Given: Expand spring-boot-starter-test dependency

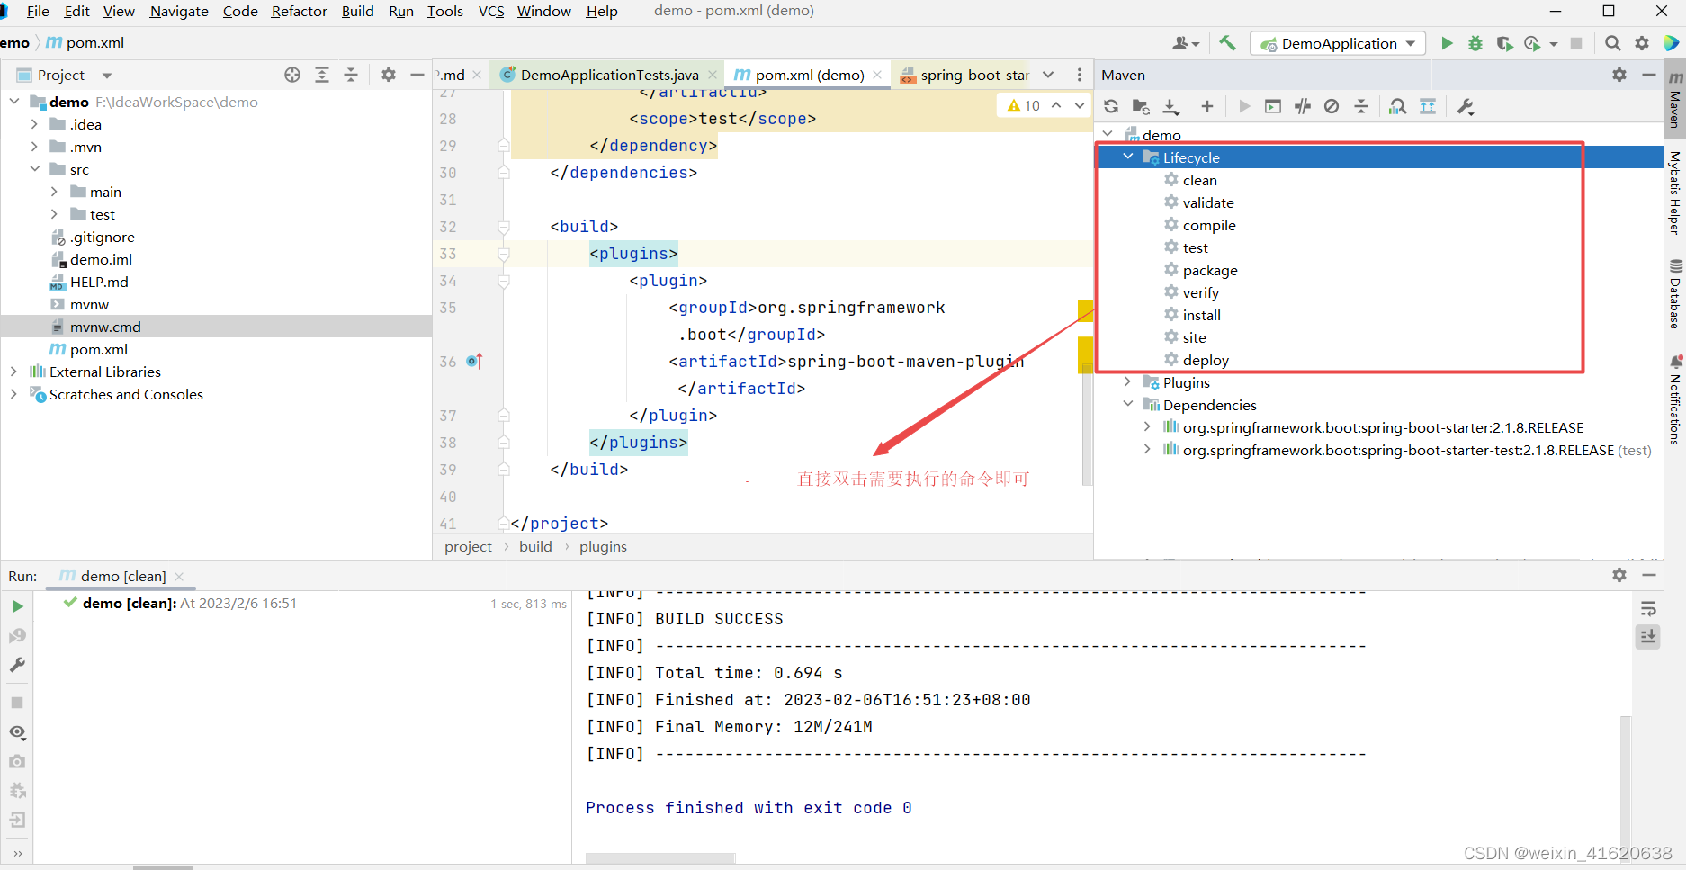Looking at the screenshot, I should pyautogui.click(x=1147, y=449).
